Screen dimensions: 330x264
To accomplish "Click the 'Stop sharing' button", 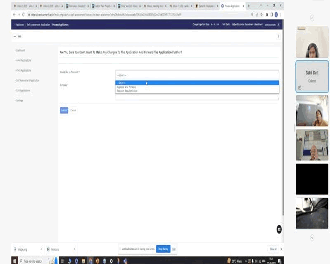I will click(x=163, y=249).
